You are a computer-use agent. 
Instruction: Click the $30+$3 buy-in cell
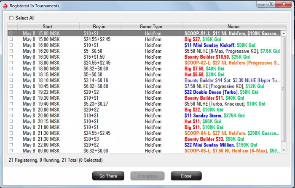91,139
